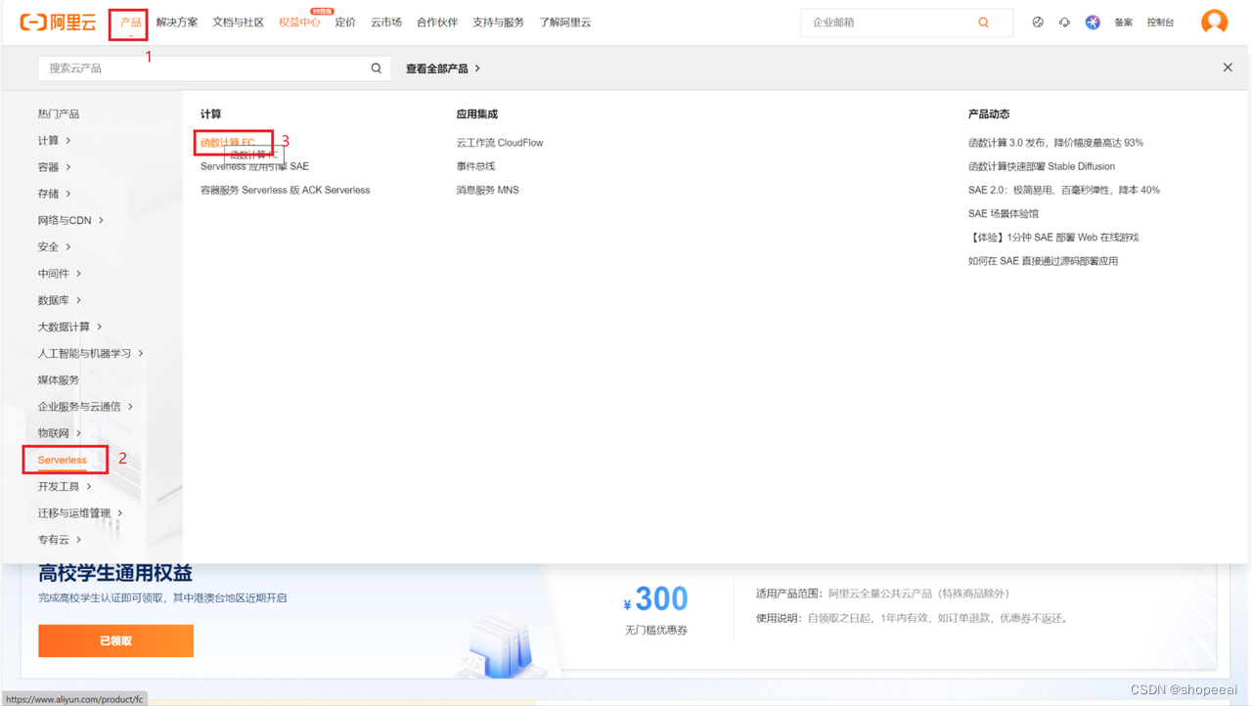The width and height of the screenshot is (1252, 706).
Task: Click 查看全部产品 link
Action: pos(443,68)
